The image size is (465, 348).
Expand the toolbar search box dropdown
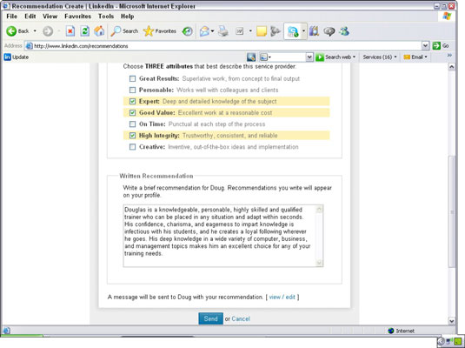point(309,57)
